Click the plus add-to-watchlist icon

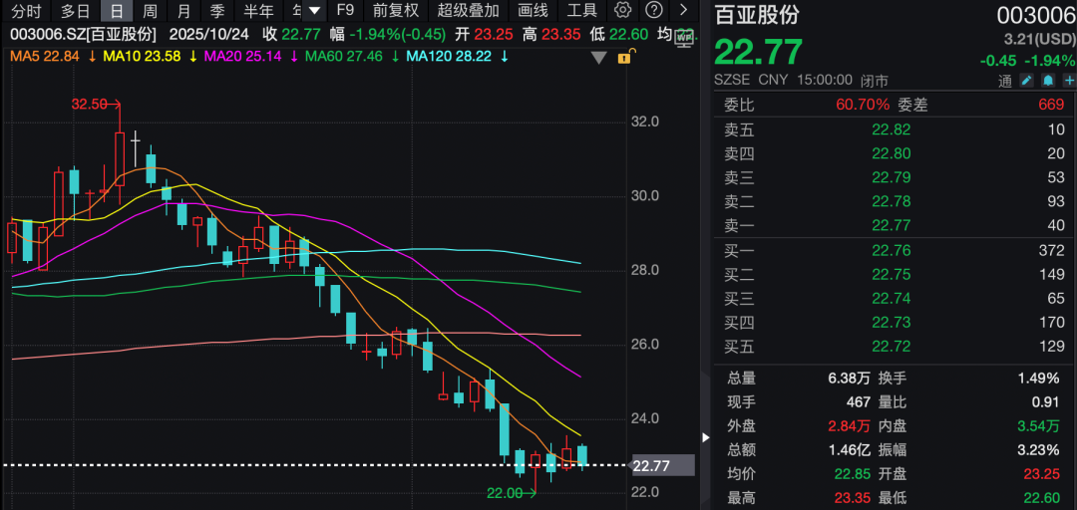1067,81
